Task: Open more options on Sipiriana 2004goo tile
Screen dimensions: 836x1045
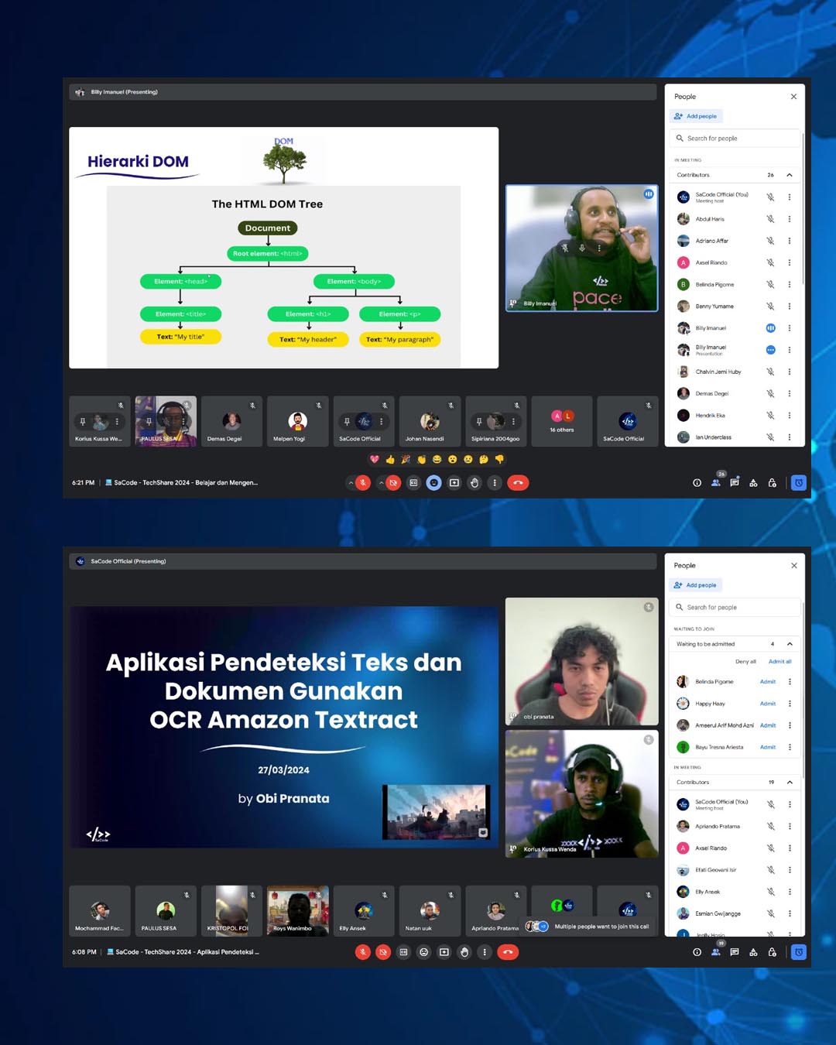Action: pos(513,422)
